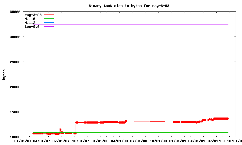Screen dimensions: 242x145
Task: Click the 4.1.0 legend entry
Action: tap(30, 19)
